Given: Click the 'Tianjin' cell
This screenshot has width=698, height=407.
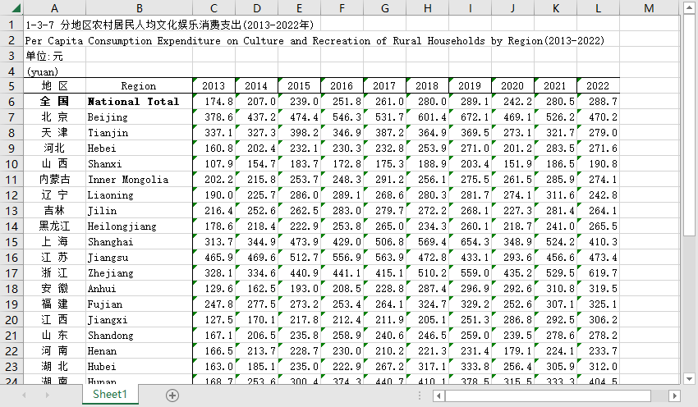Looking at the screenshot, I should coord(139,133).
